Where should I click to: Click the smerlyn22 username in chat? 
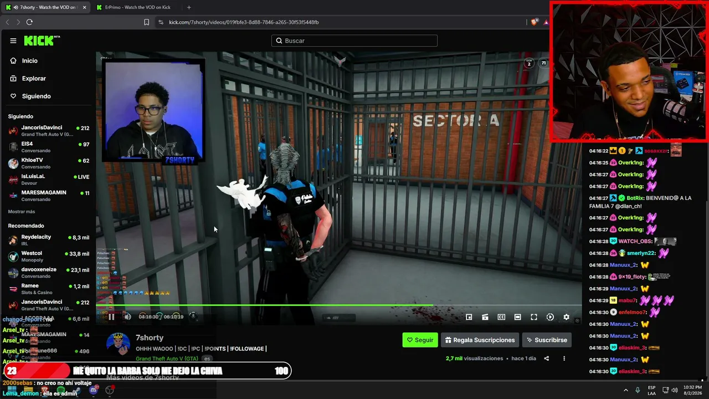click(641, 253)
